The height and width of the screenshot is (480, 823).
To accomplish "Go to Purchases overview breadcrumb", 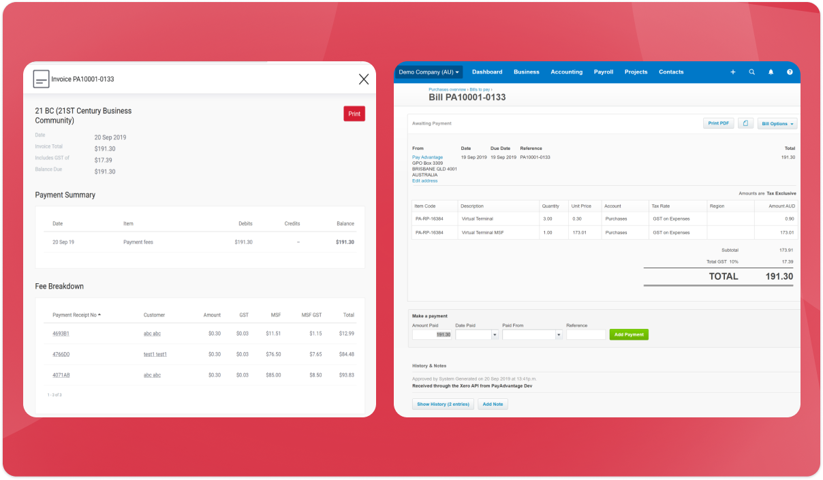I will pyautogui.click(x=447, y=89).
